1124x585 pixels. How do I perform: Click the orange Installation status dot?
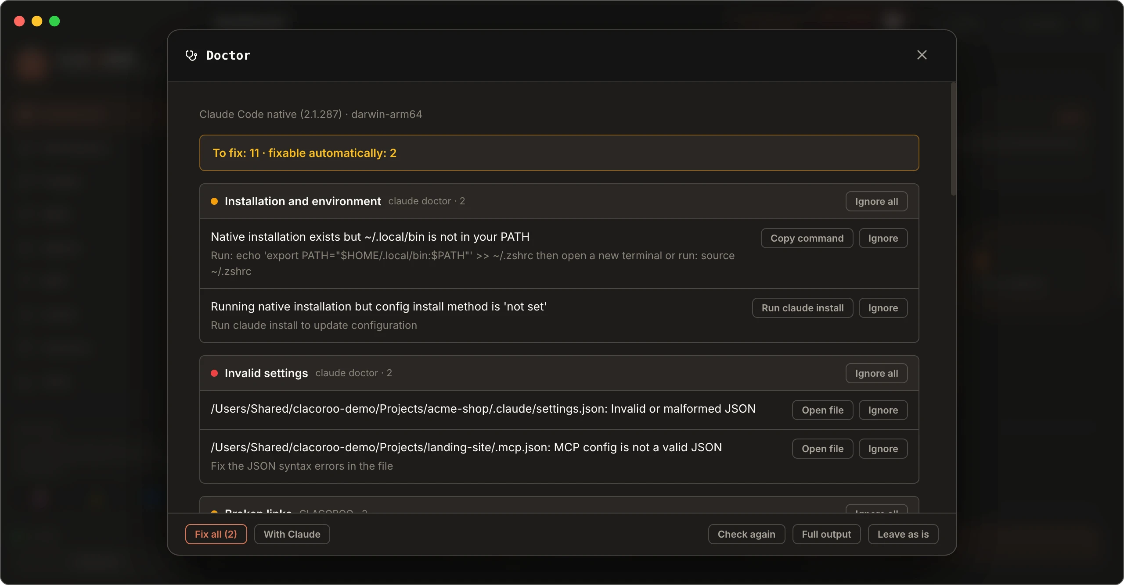tap(214, 201)
